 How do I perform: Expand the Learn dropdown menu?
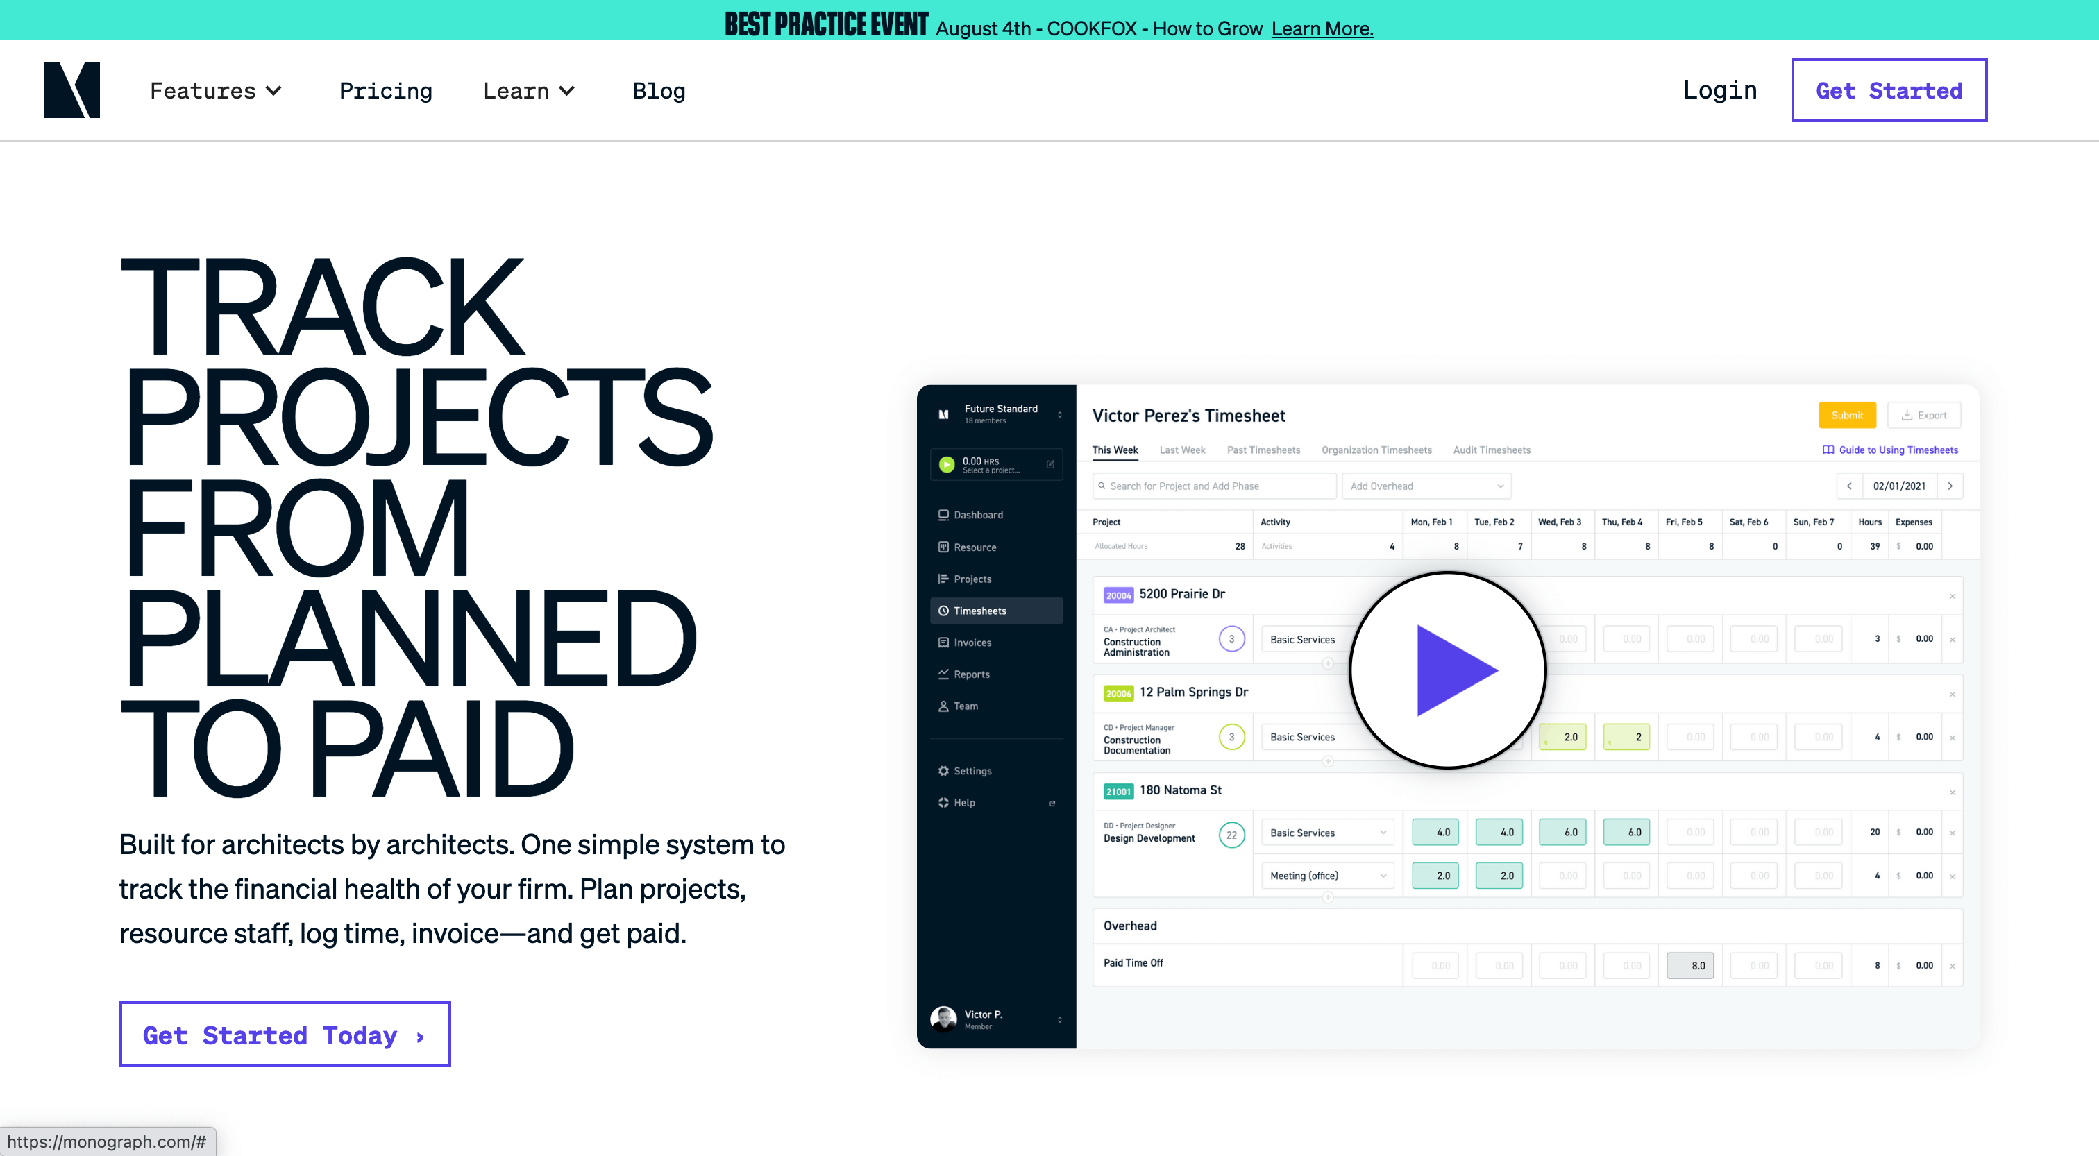click(x=529, y=90)
